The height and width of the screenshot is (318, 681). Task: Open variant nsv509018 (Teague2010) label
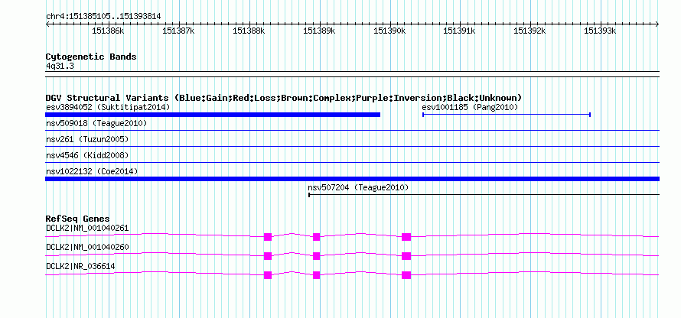pyautogui.click(x=96, y=124)
